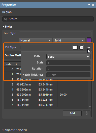Select vertex row index 5
The height and width of the screenshot is (133, 96).
[x=46, y=95]
